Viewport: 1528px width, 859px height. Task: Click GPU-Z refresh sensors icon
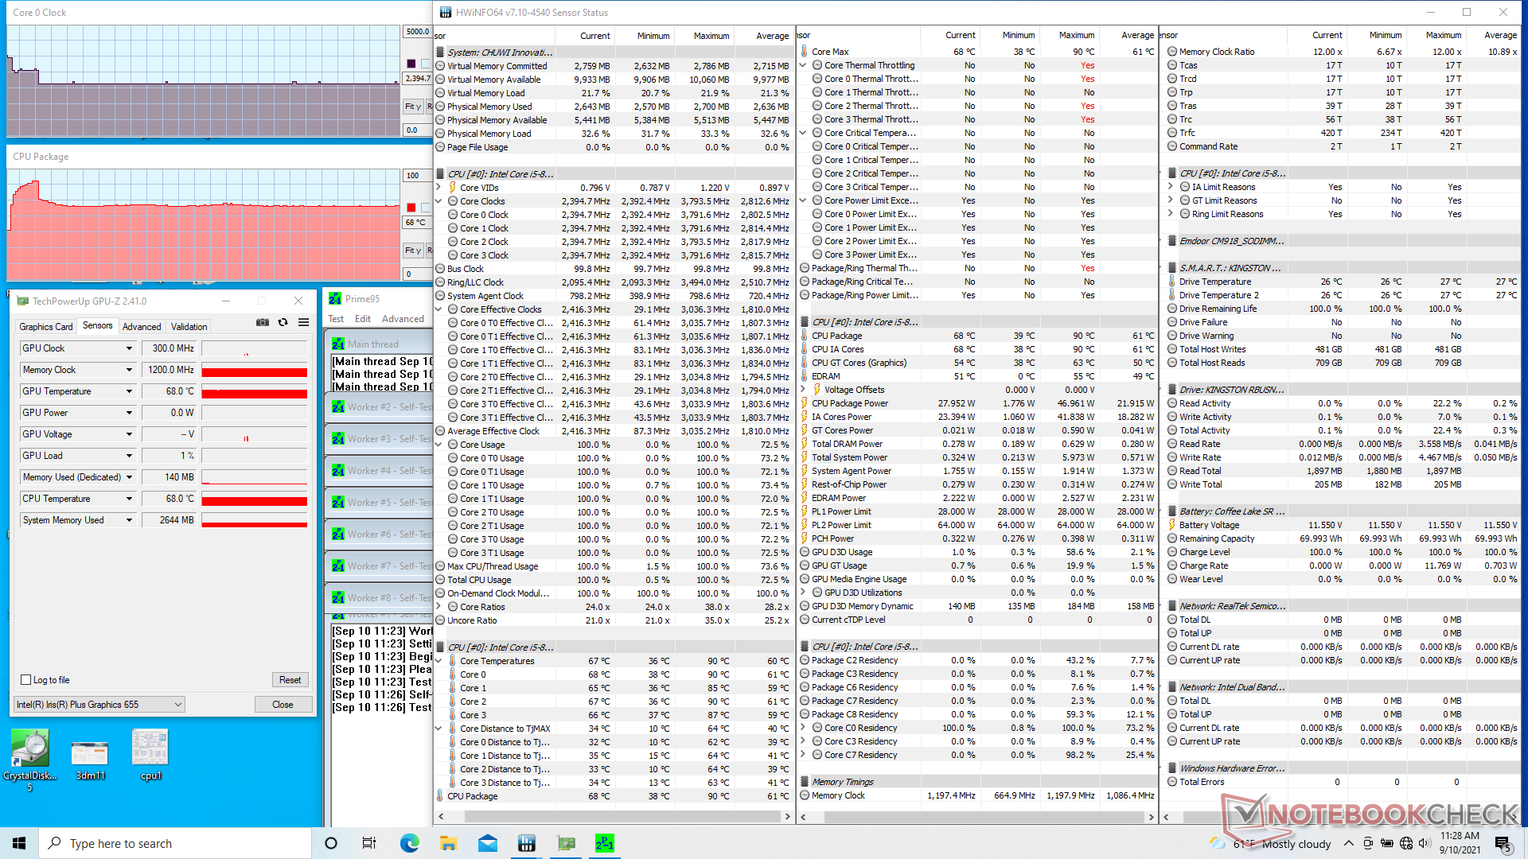click(x=283, y=322)
